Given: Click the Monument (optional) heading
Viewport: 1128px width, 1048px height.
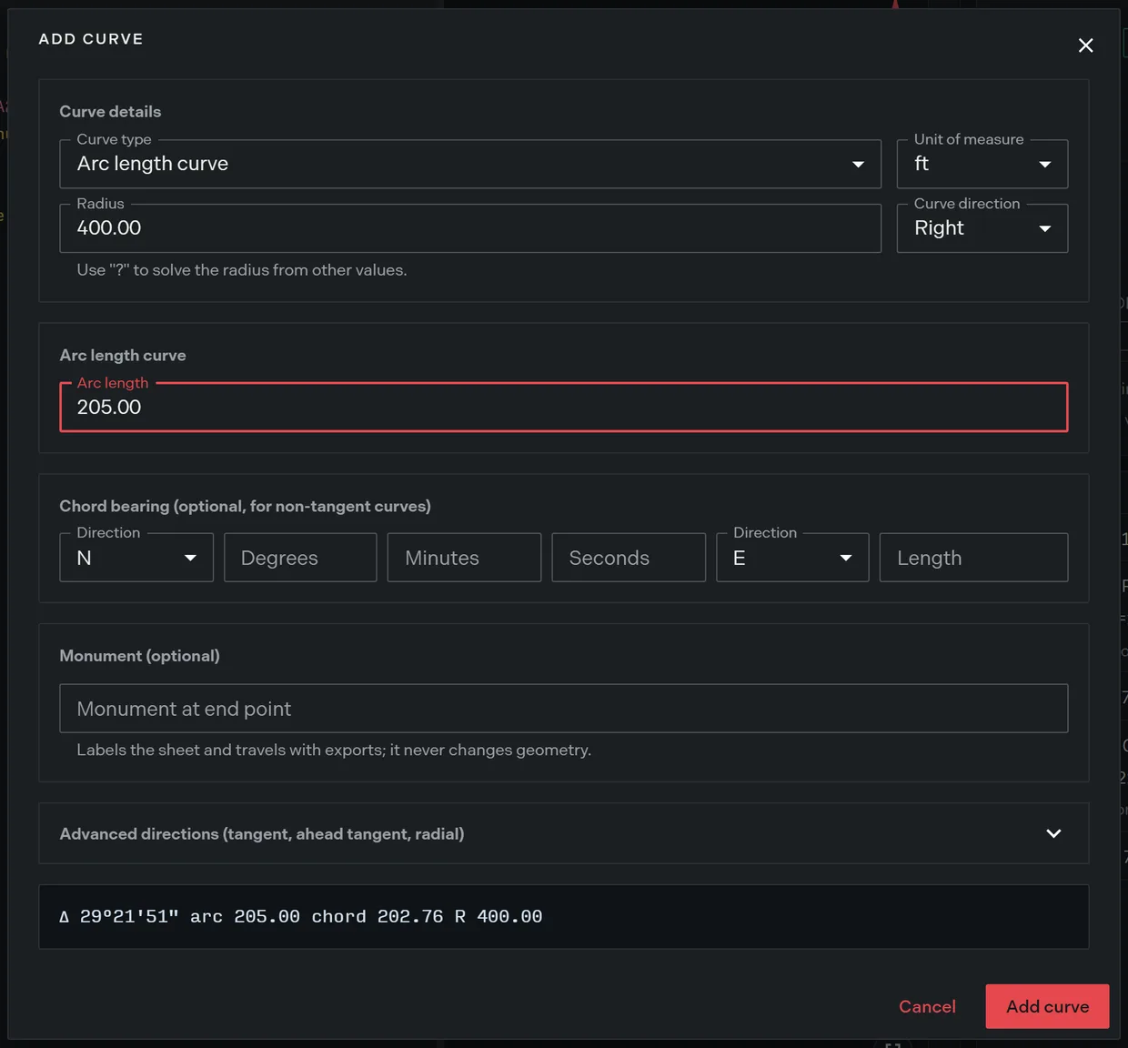Looking at the screenshot, I should click(139, 656).
